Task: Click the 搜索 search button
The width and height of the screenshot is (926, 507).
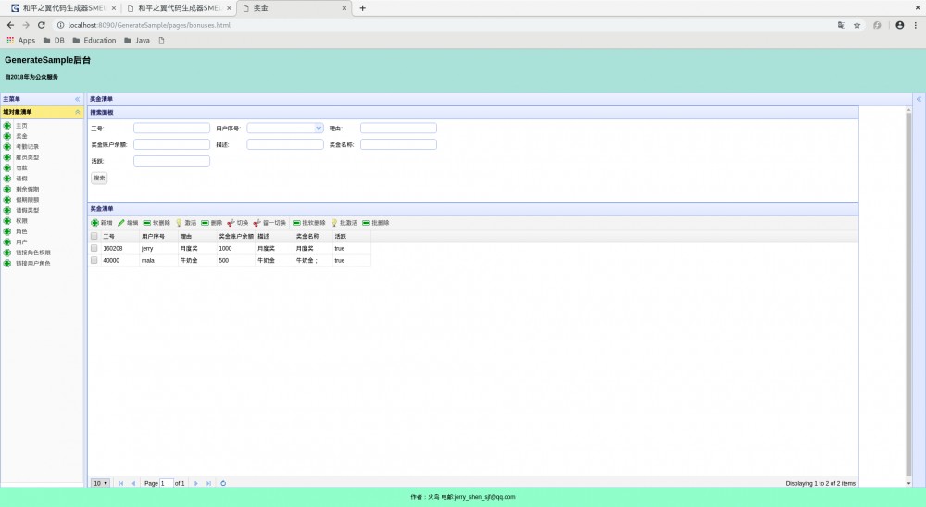Action: click(x=99, y=178)
